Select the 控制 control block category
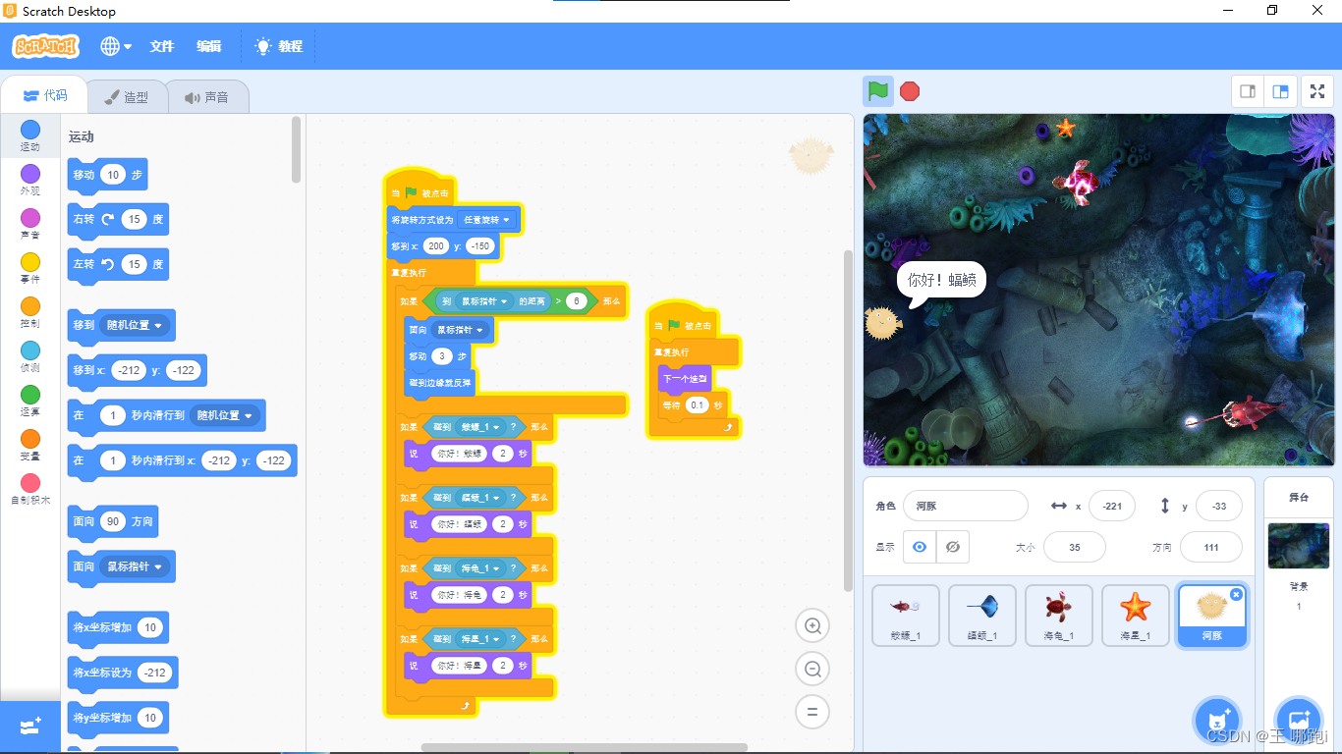 pyautogui.click(x=30, y=313)
